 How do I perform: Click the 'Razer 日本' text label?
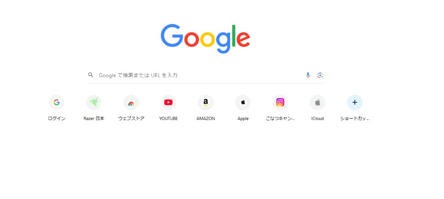coord(94,119)
